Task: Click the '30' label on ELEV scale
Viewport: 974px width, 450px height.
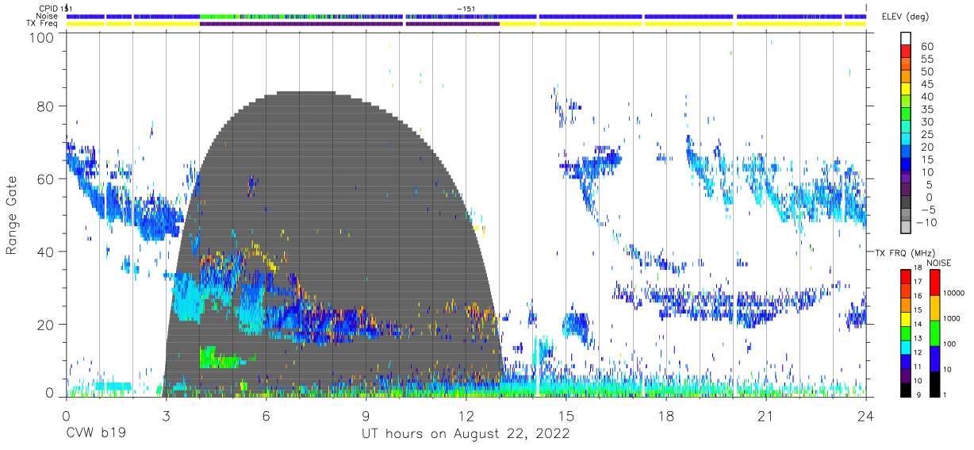Action: pos(926,122)
